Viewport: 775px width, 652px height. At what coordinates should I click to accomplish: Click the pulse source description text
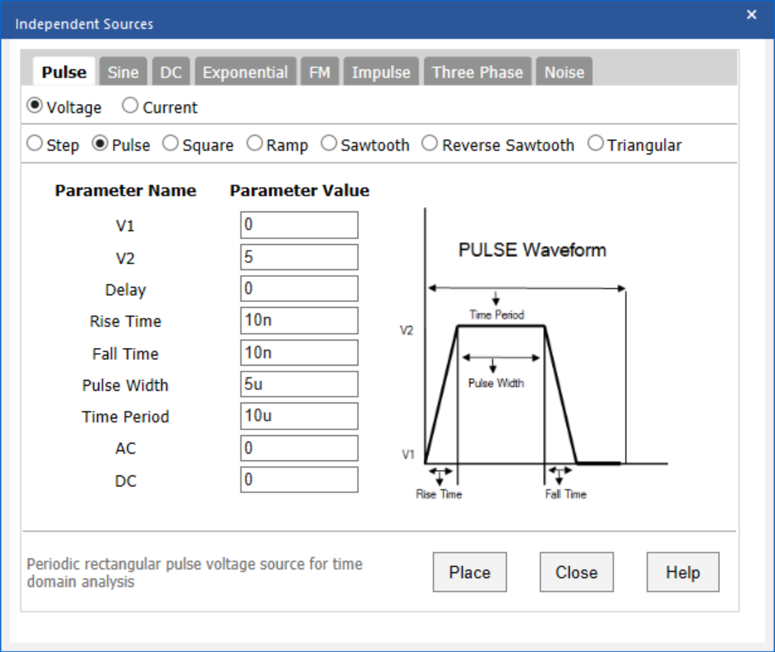pos(194,573)
